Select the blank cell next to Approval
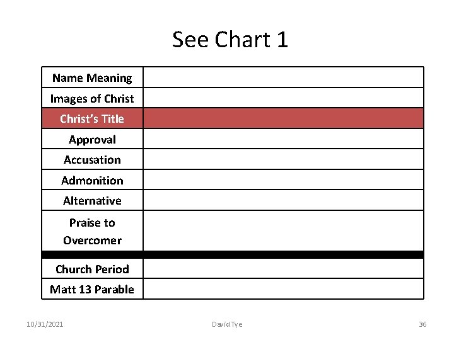454x340 pixels. tap(283, 139)
